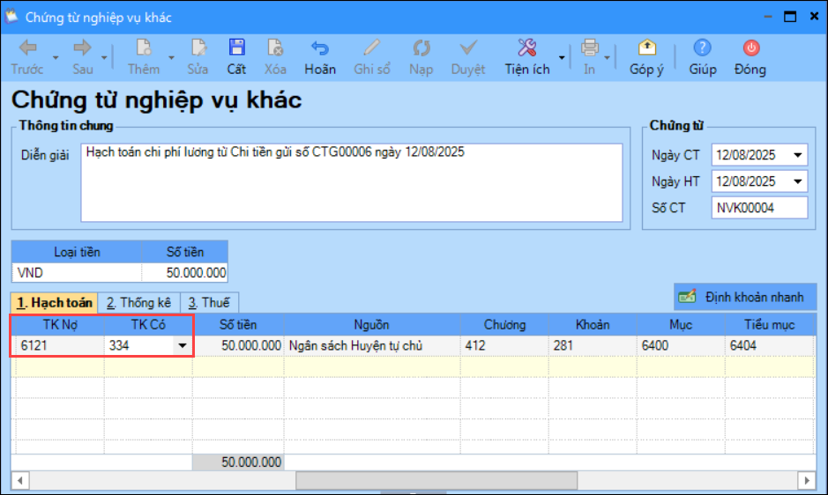Image resolution: width=828 pixels, height=495 pixels.
Task: Select Tiểu mục cell 6404
Action: (770, 345)
